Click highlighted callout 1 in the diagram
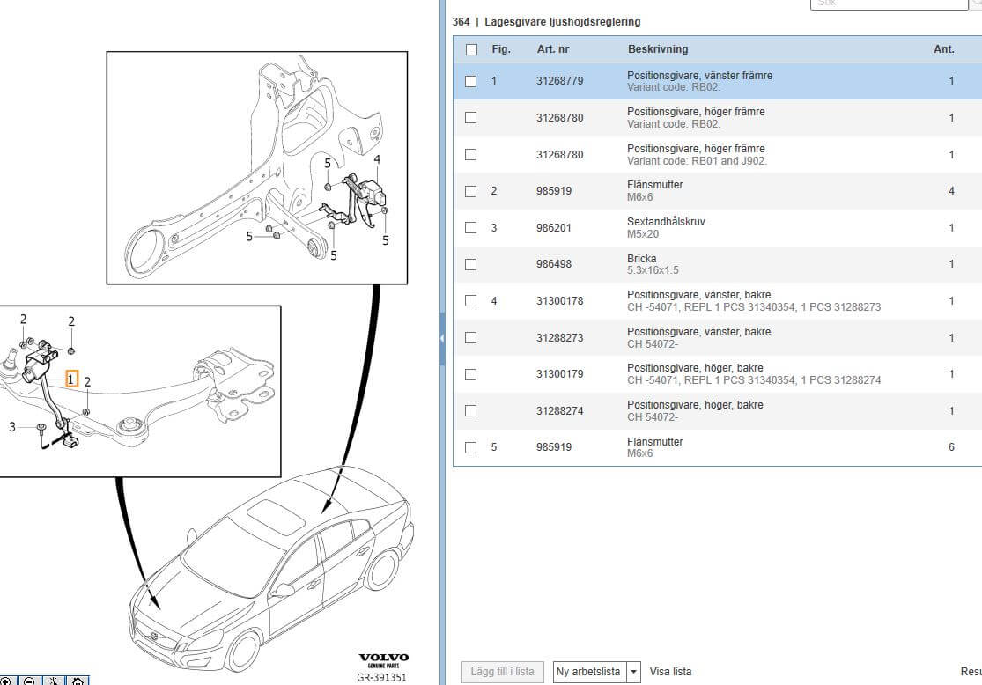The image size is (982, 685). tap(71, 379)
